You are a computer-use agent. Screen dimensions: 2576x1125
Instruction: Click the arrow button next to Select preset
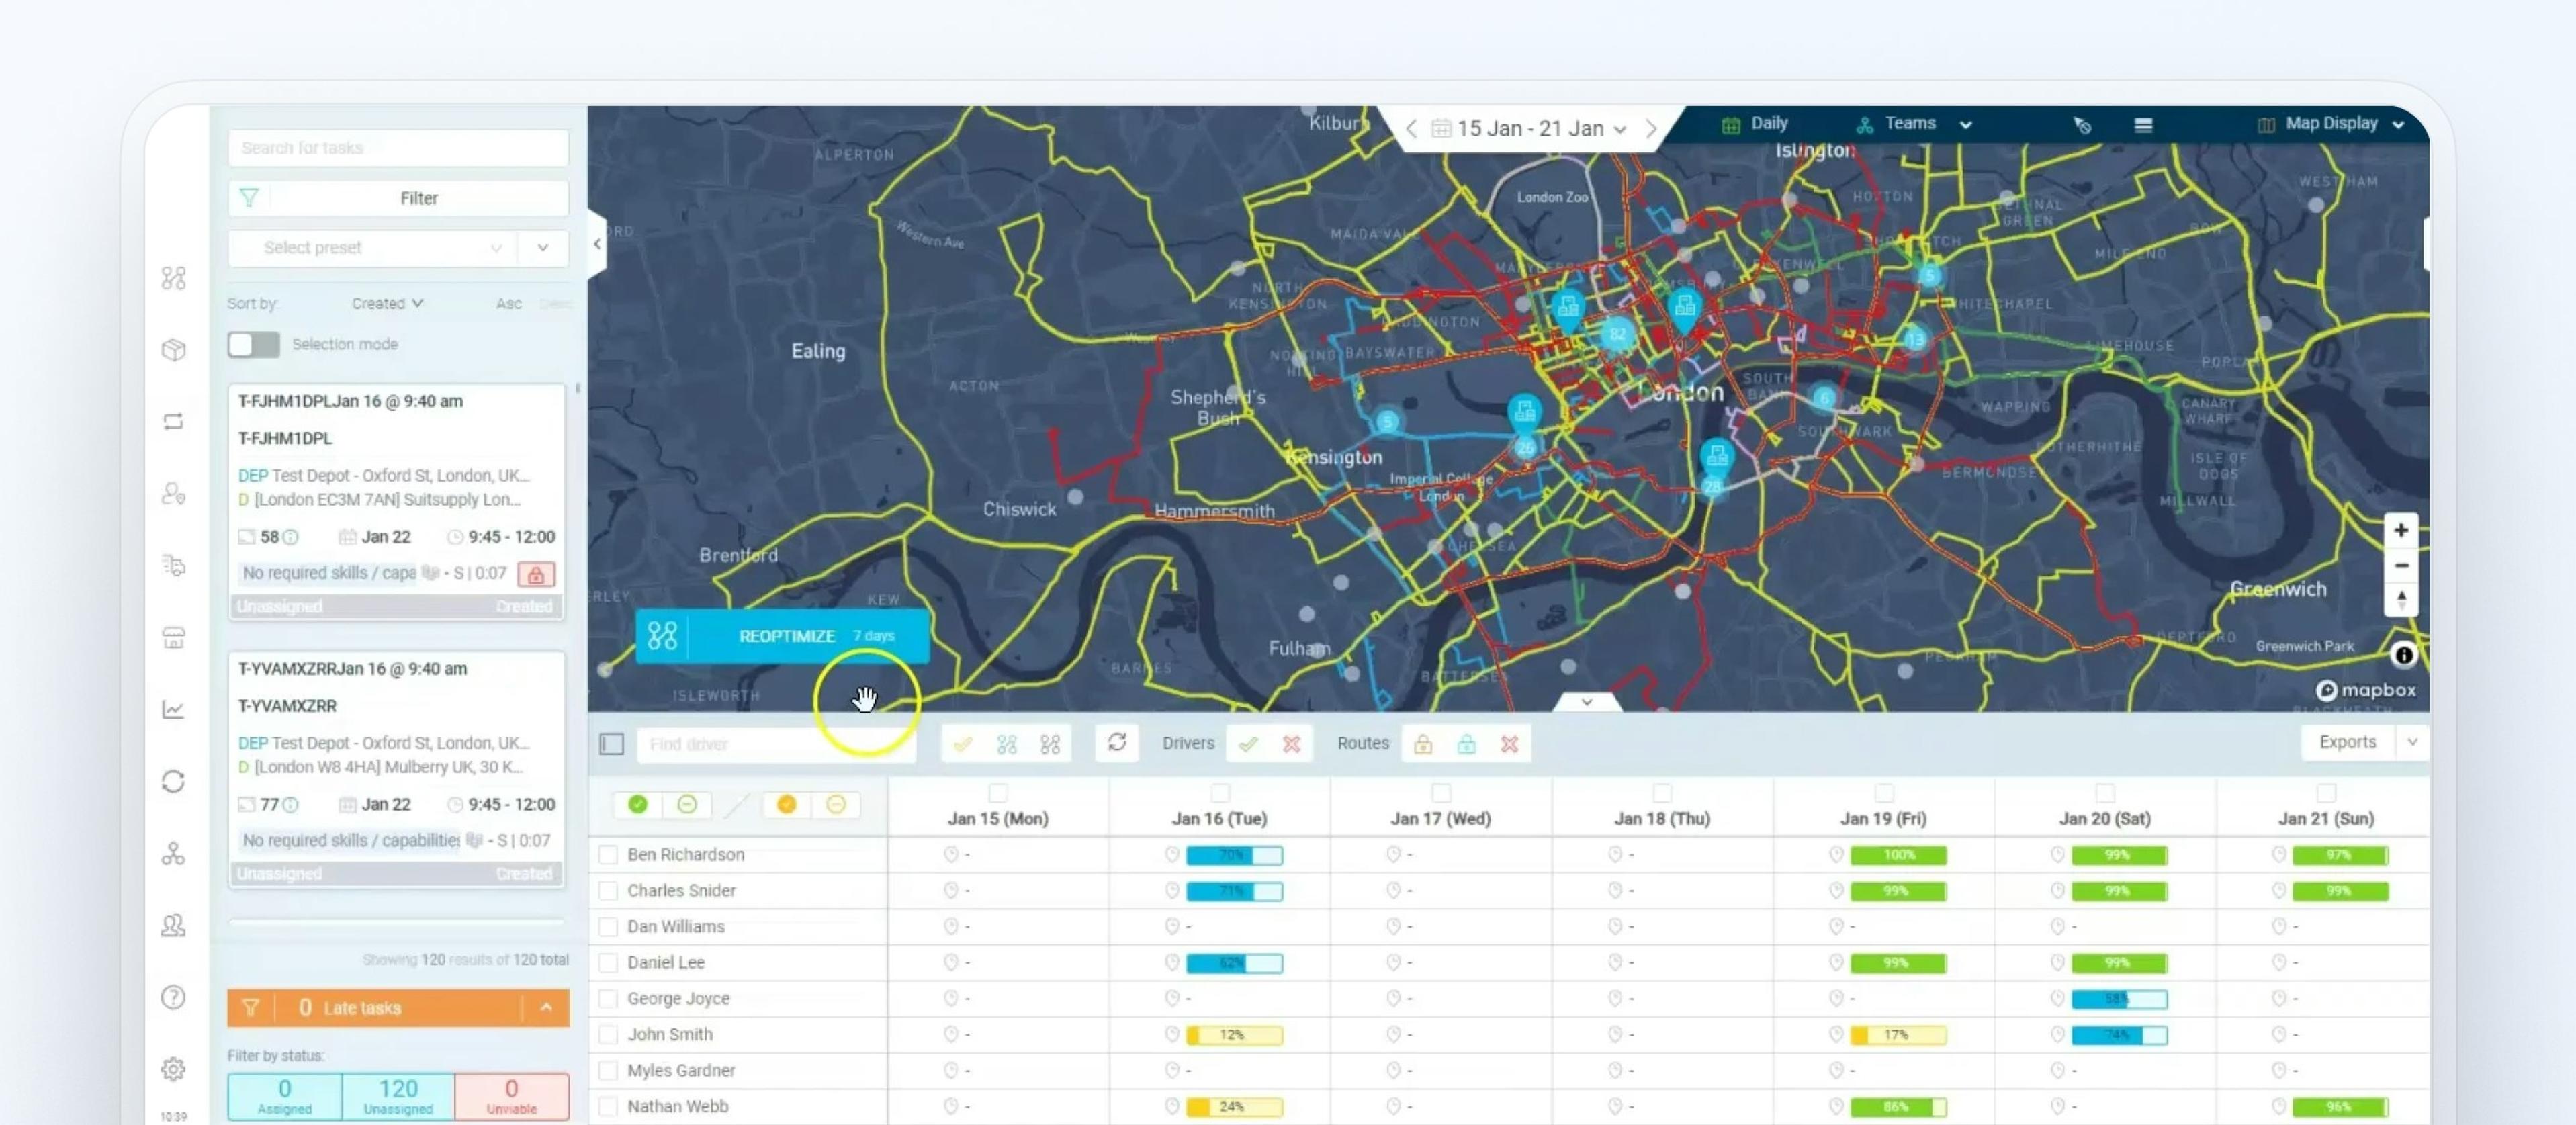pos(543,248)
